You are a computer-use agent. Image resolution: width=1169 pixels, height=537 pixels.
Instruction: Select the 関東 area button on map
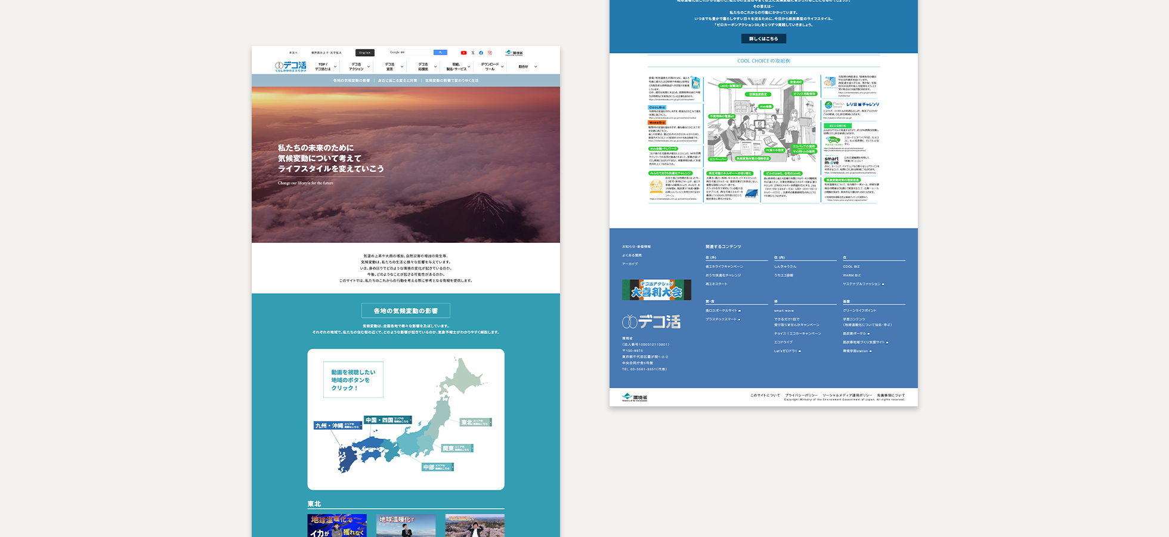pos(457,448)
